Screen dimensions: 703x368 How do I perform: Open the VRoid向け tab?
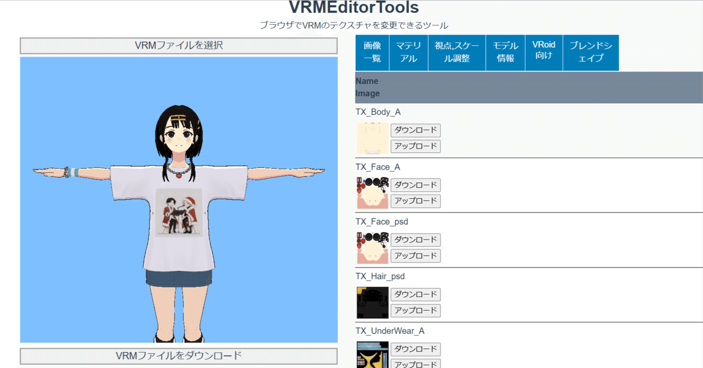point(544,52)
